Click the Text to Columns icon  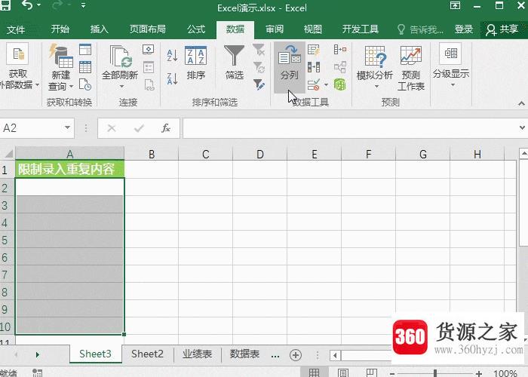[x=290, y=56]
